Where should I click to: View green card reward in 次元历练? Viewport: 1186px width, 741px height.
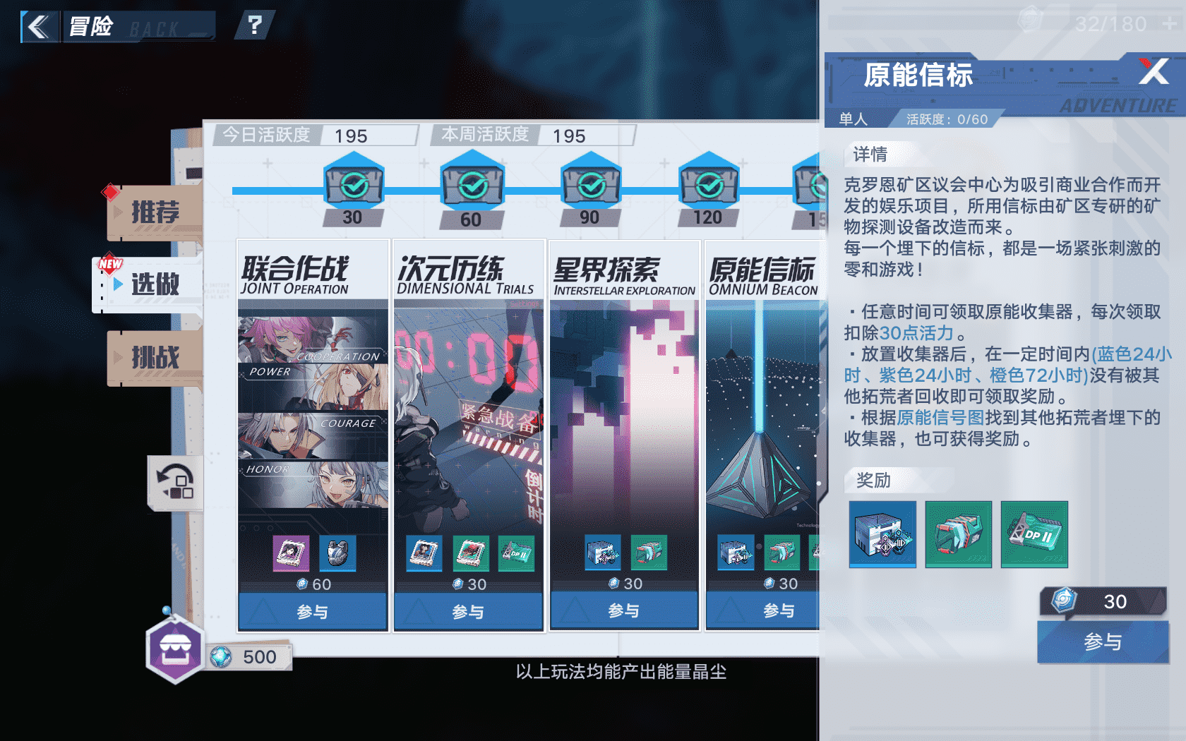(470, 553)
